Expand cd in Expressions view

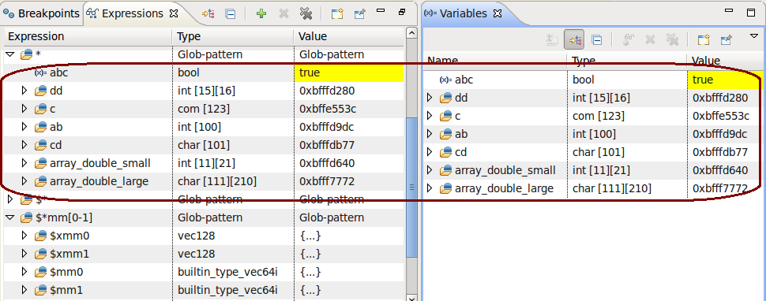pos(24,145)
